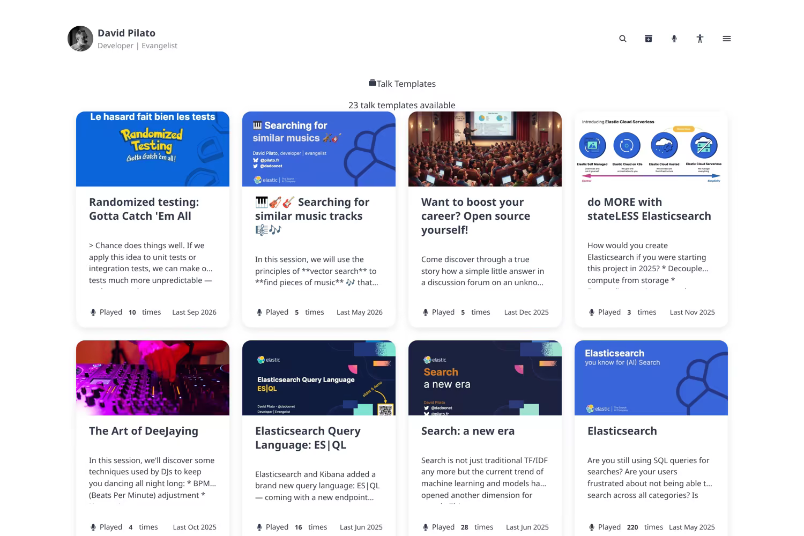Click 'Played 10 times' text
The height and width of the screenshot is (536, 804).
click(x=130, y=312)
